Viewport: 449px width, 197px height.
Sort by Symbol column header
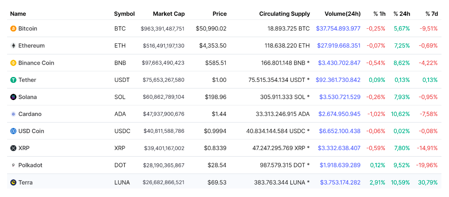(124, 14)
